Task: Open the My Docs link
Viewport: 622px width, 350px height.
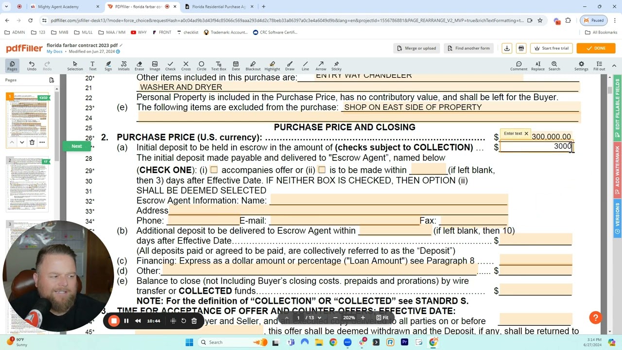Action: coord(54,52)
